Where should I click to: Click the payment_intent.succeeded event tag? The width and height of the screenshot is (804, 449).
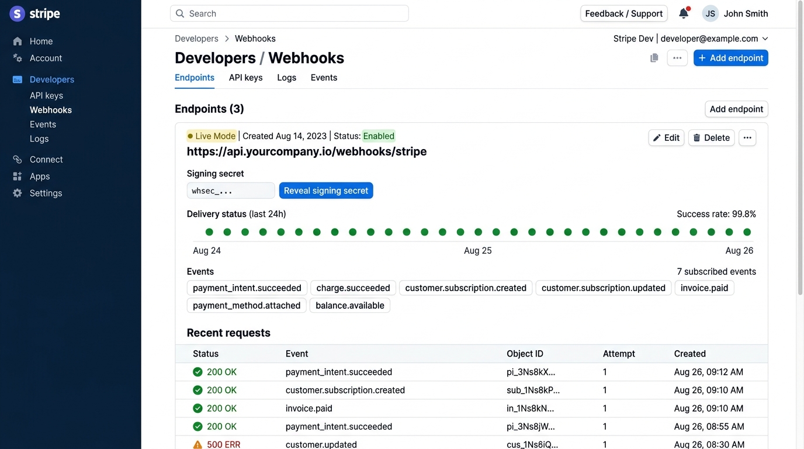247,288
